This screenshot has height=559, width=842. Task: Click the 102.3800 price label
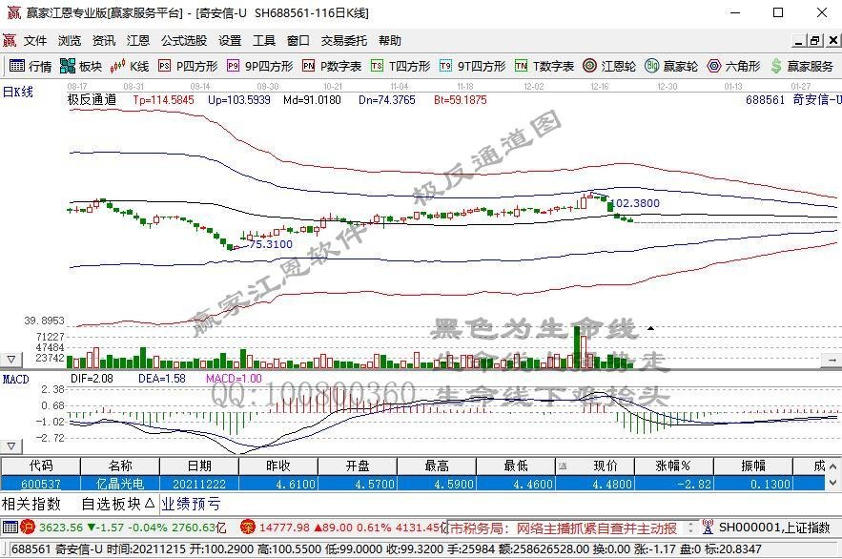pyautogui.click(x=635, y=203)
